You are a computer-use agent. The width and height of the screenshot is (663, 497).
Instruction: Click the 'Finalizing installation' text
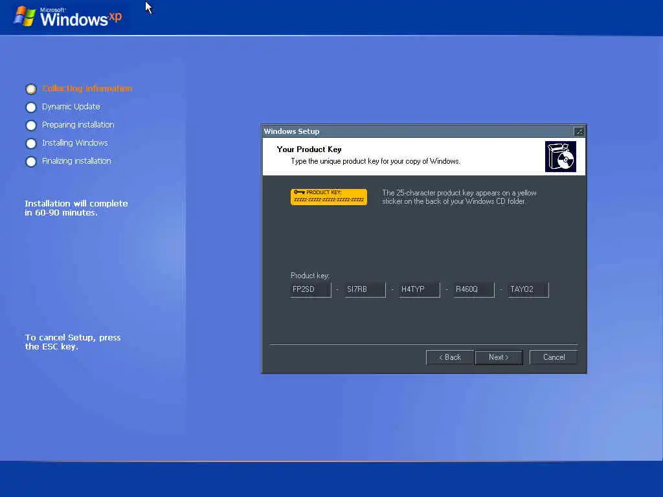(76, 161)
